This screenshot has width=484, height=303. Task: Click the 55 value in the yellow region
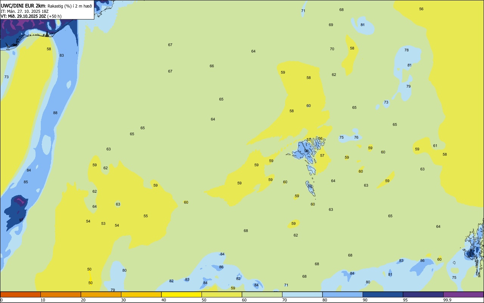(146, 216)
